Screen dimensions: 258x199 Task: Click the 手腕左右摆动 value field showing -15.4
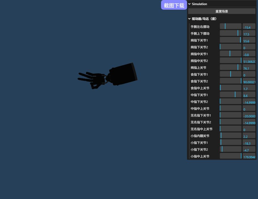tap(249, 27)
